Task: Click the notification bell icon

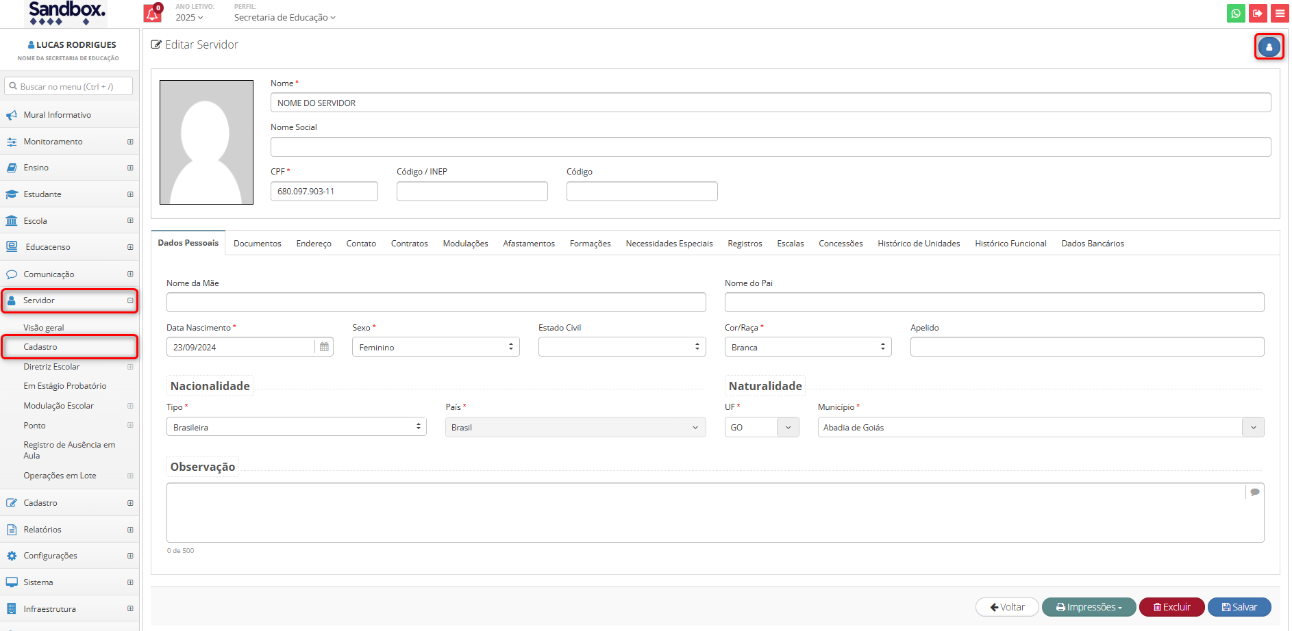Action: coord(152,14)
